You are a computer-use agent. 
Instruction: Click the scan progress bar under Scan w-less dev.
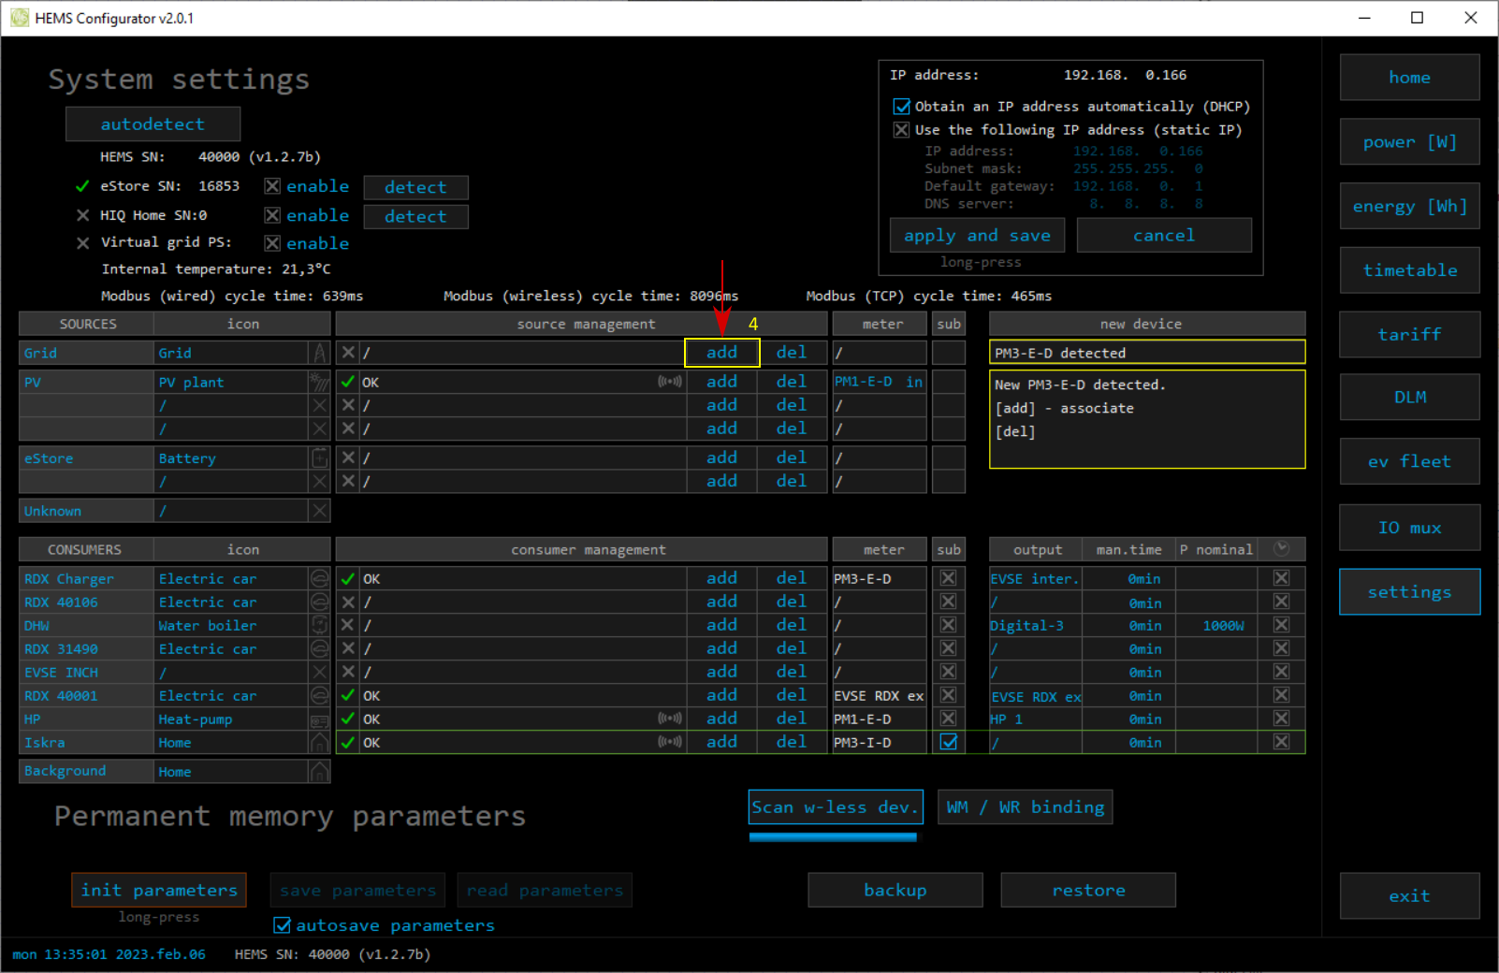click(x=833, y=837)
